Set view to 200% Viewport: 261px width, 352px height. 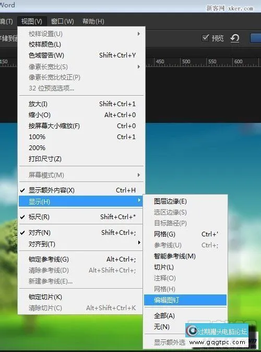click(81, 148)
